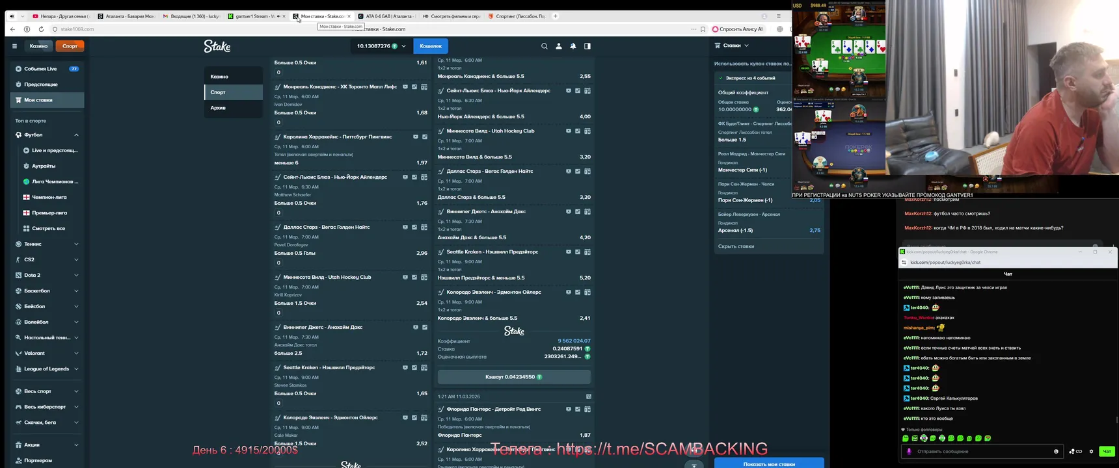
Task: Reload the stake1069.com page
Action: pos(41,29)
